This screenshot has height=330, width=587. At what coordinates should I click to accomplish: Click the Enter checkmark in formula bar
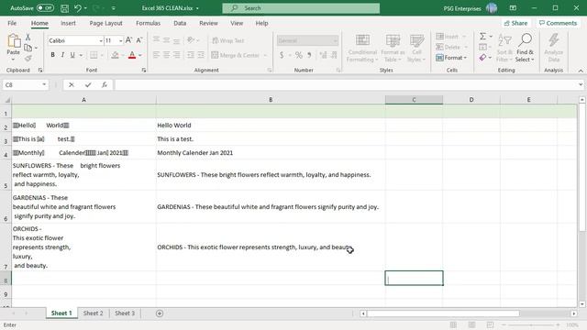pos(88,85)
